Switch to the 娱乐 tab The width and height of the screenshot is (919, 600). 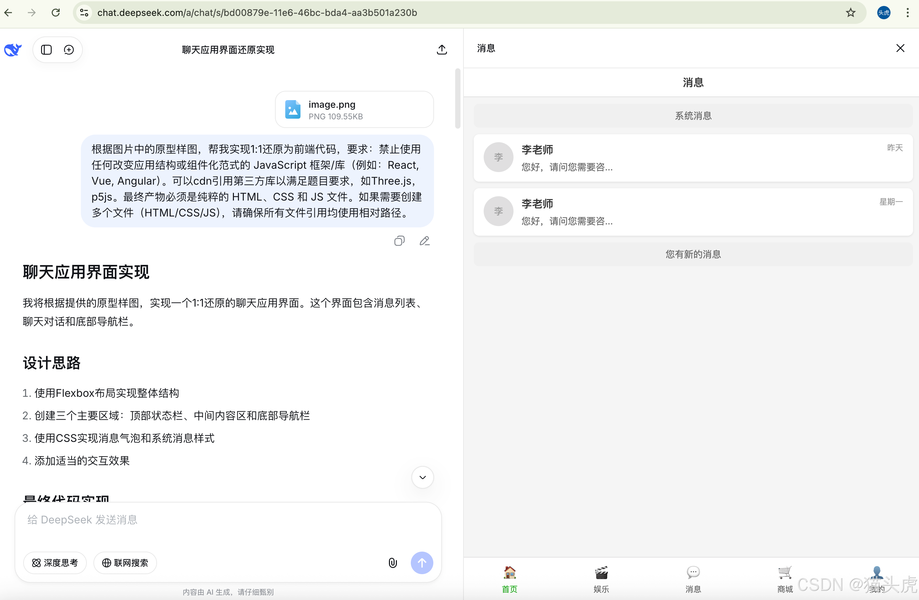coord(601,578)
